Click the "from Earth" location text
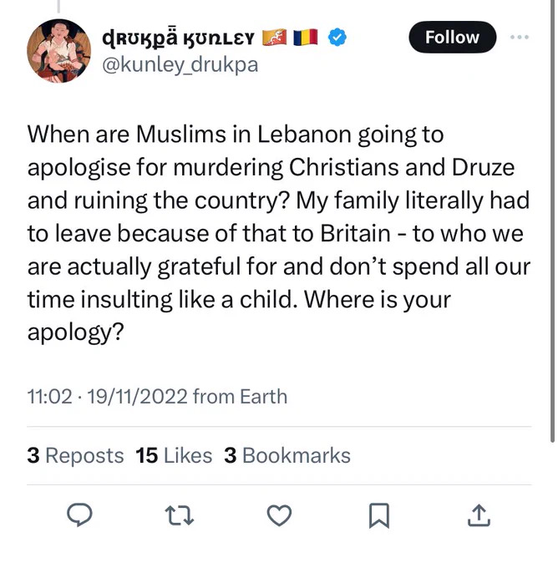The image size is (558, 568). [x=240, y=396]
